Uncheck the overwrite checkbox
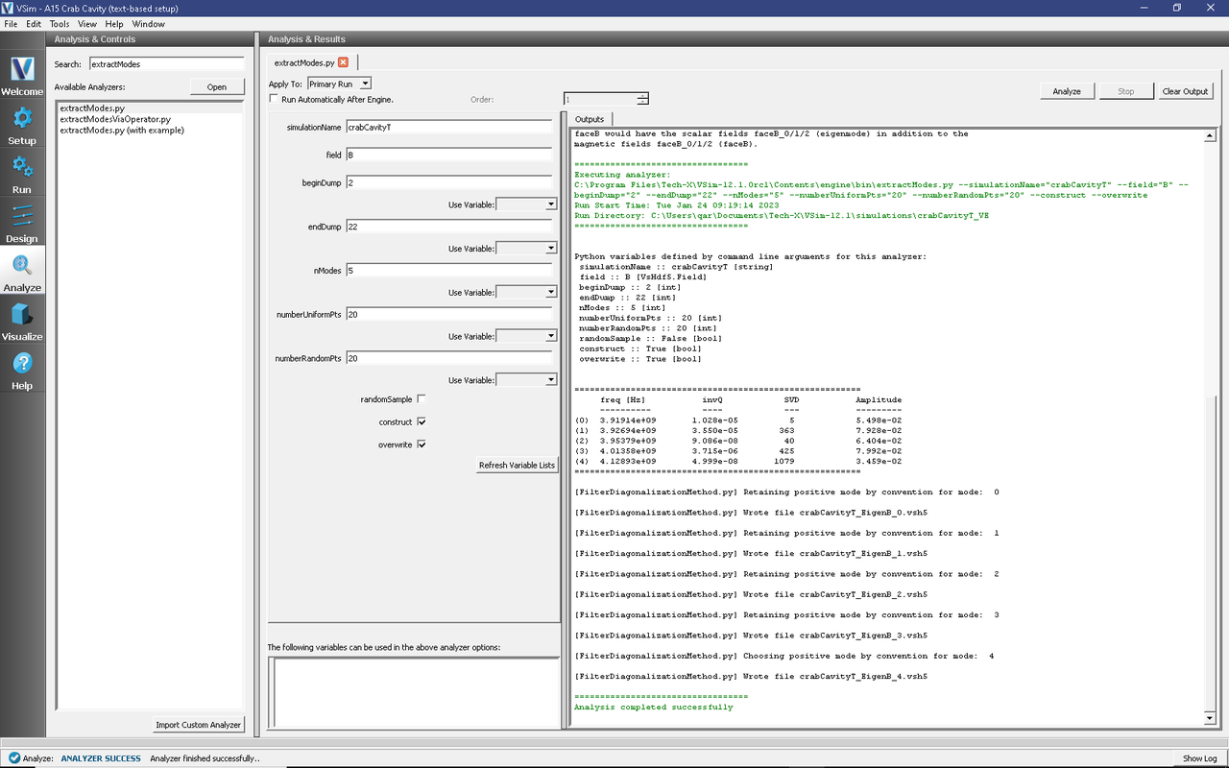Viewport: 1229px width, 768px height. 422,444
